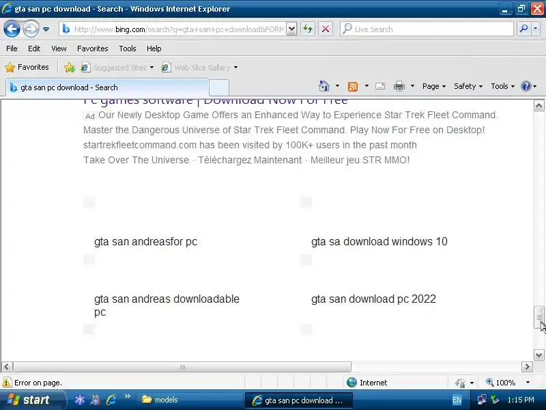Open the Favorites menu
Screen dimensions: 546x410
point(93,49)
